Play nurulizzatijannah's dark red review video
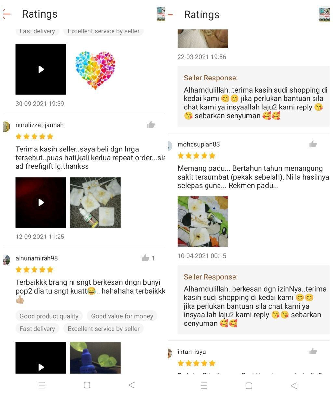The image size is (333, 417). pyautogui.click(x=41, y=202)
